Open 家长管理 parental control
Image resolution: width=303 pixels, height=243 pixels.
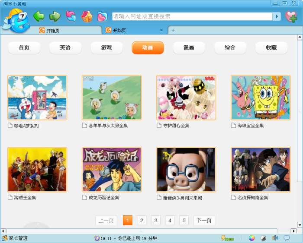click(x=15, y=238)
